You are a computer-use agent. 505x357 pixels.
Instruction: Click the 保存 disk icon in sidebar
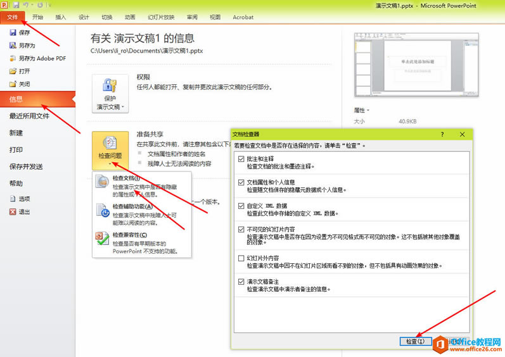13,32
